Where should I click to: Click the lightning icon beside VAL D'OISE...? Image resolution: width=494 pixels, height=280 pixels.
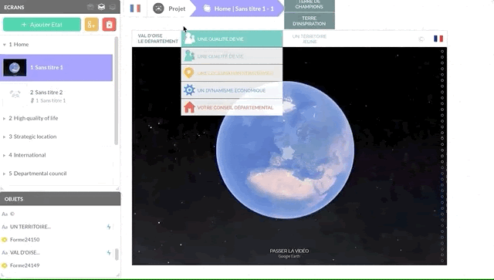[x=109, y=252]
